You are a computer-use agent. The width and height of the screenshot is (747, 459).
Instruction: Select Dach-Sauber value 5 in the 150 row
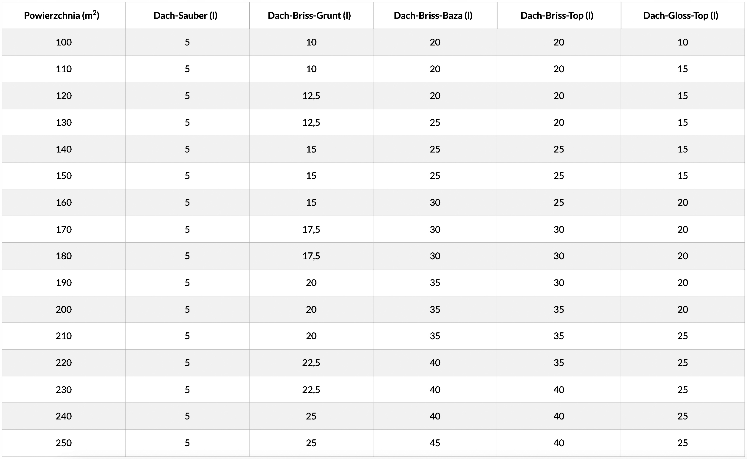187,176
